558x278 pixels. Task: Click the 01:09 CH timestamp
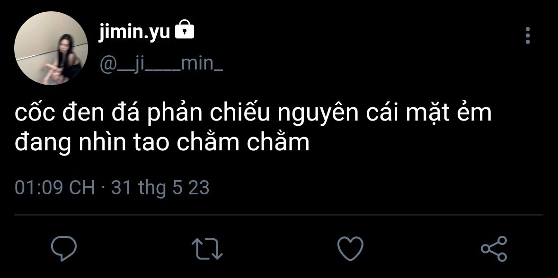pyautogui.click(x=55, y=187)
